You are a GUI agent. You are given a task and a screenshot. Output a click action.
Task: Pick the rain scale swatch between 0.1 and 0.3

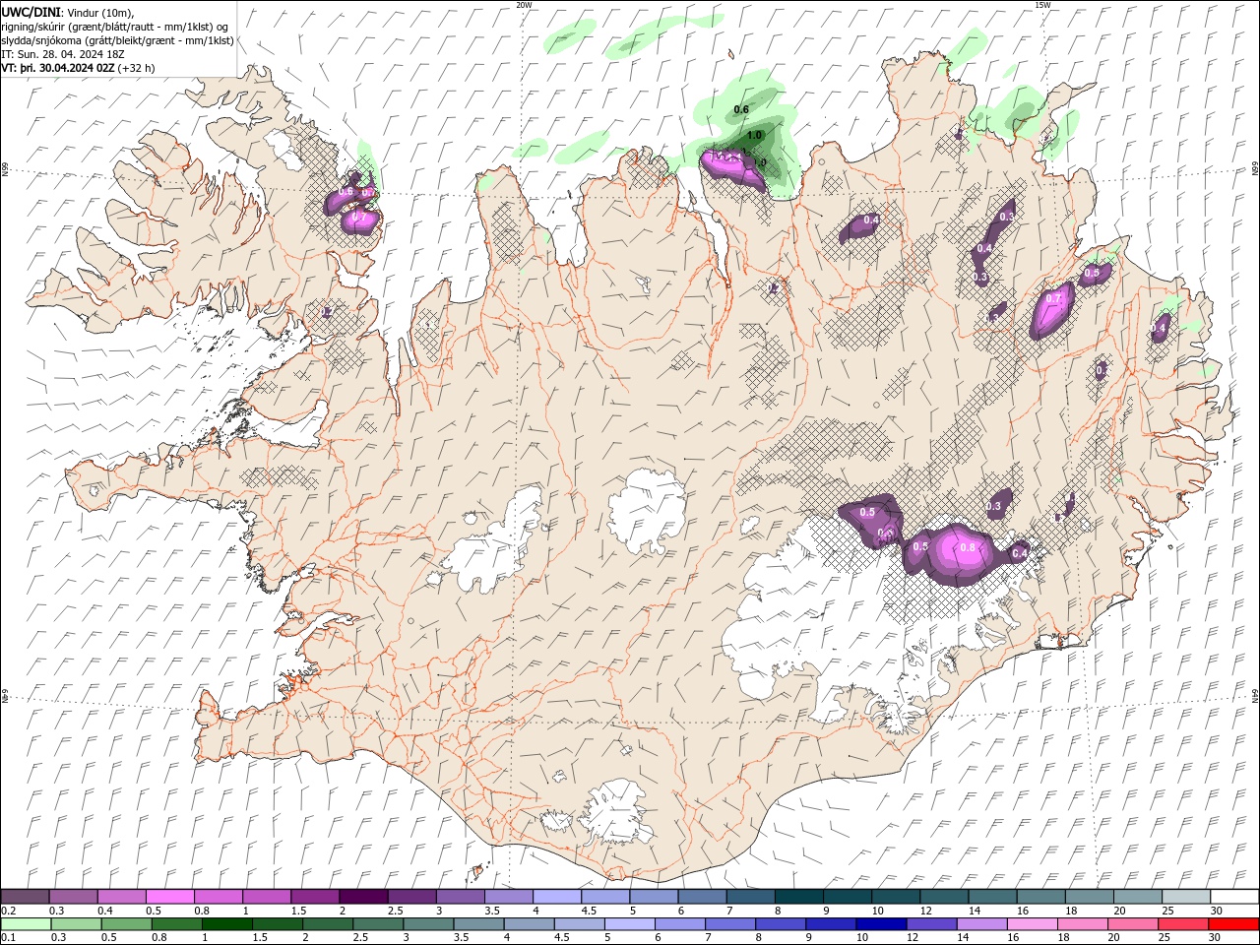[x=27, y=924]
